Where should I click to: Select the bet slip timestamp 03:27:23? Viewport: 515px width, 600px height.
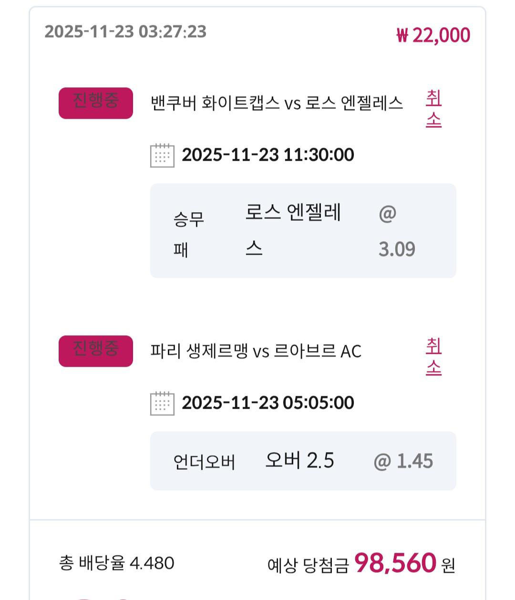pyautogui.click(x=125, y=31)
